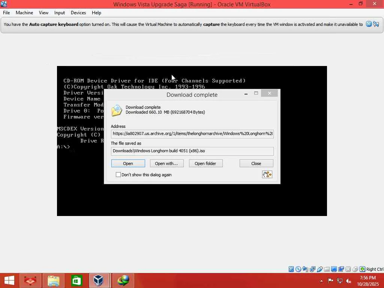Click the network tray icon
This screenshot has height=288, width=384.
coord(339,280)
